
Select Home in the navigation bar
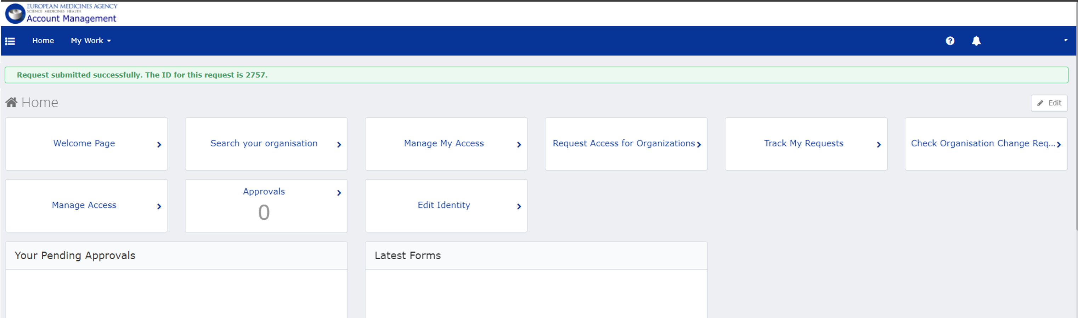pyautogui.click(x=43, y=41)
